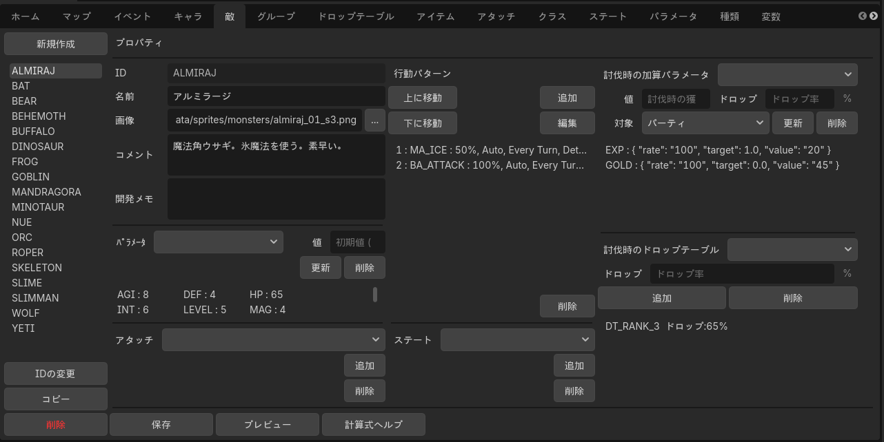This screenshot has width=884, height=442.
Task: Click the コピー button
Action: pos(56,399)
